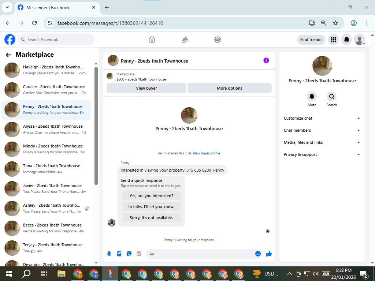Go to the Home feed icon

pos(152,40)
